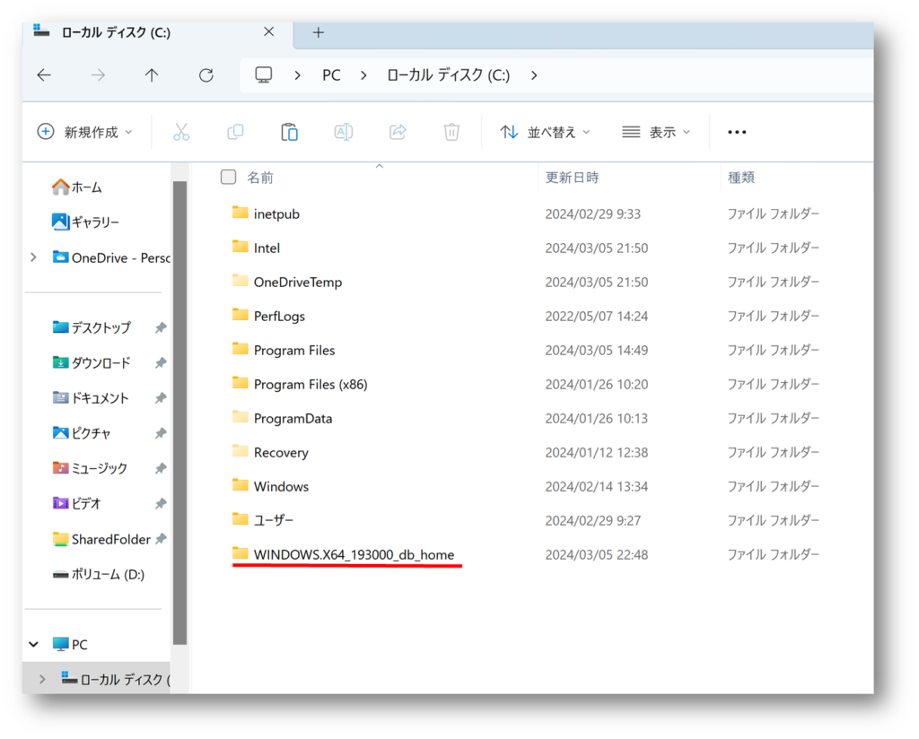The image size is (919, 739).
Task: Open the 並べ替え sort dropdown
Action: 546,132
